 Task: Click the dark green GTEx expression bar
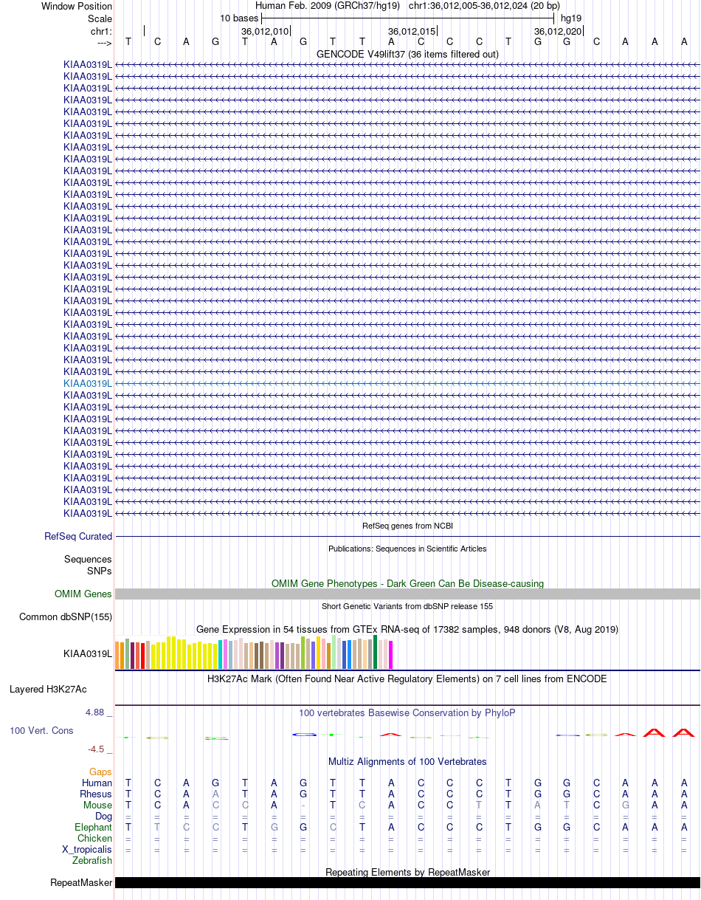point(376,652)
